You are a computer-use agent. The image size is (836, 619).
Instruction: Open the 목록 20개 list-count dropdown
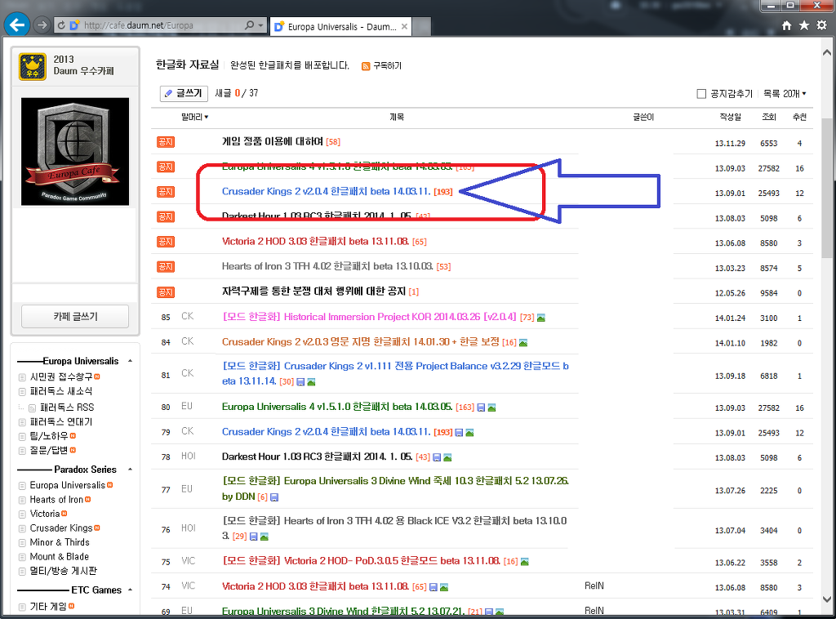tap(785, 94)
